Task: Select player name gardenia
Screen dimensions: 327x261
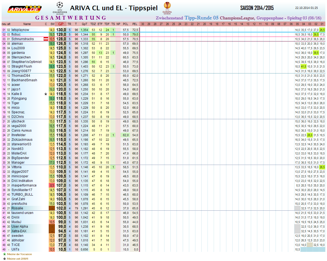Action: [18, 53]
